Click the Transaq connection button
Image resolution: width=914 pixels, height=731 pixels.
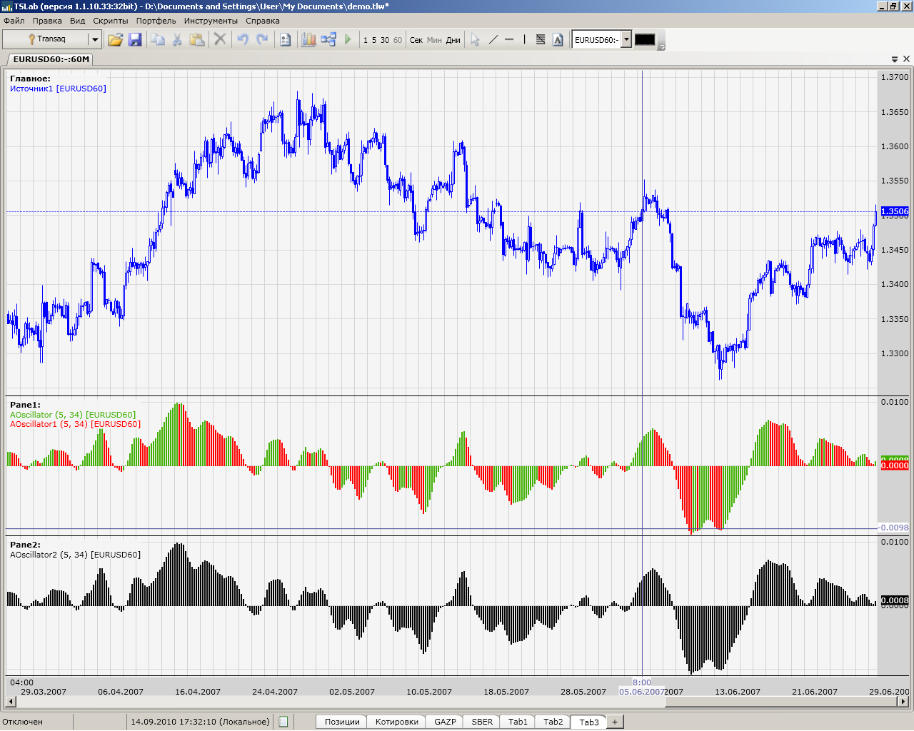pyautogui.click(x=46, y=39)
